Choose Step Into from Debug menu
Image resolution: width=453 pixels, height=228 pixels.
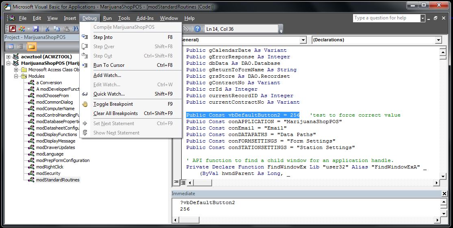103,37
